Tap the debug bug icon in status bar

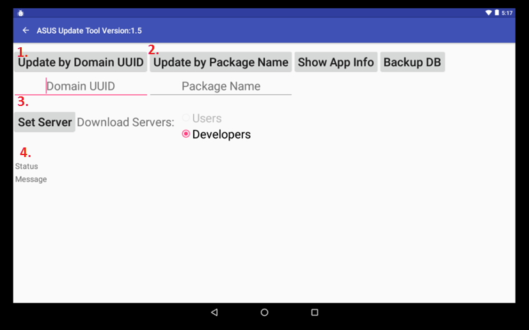click(x=20, y=13)
